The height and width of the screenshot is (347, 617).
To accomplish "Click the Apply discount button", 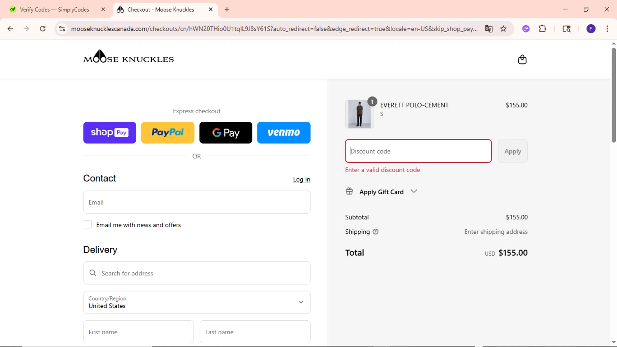I will tap(513, 151).
